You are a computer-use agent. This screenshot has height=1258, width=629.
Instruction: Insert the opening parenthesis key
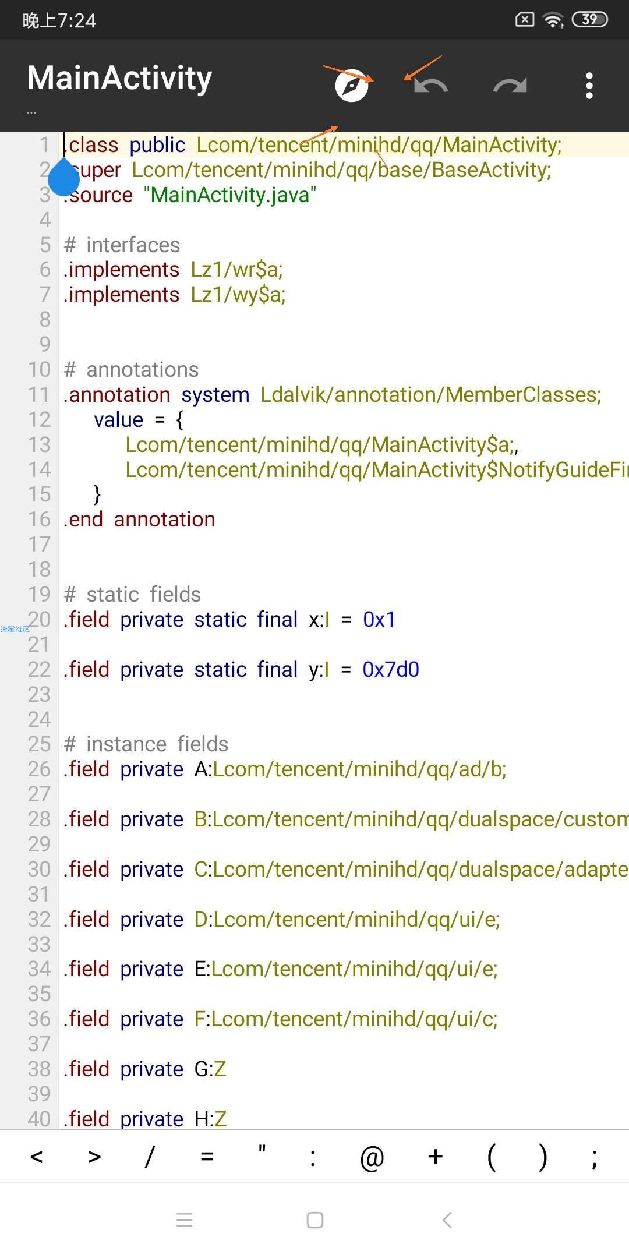click(492, 1157)
